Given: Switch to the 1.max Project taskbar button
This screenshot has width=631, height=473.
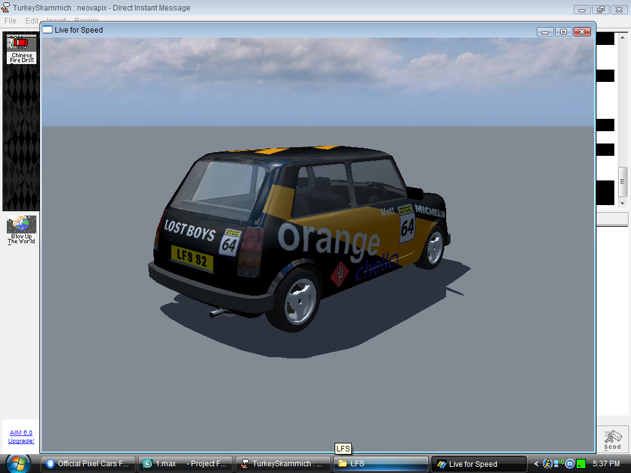Looking at the screenshot, I should [x=185, y=464].
